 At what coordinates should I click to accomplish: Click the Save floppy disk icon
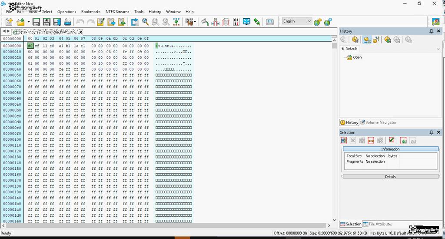point(36,22)
